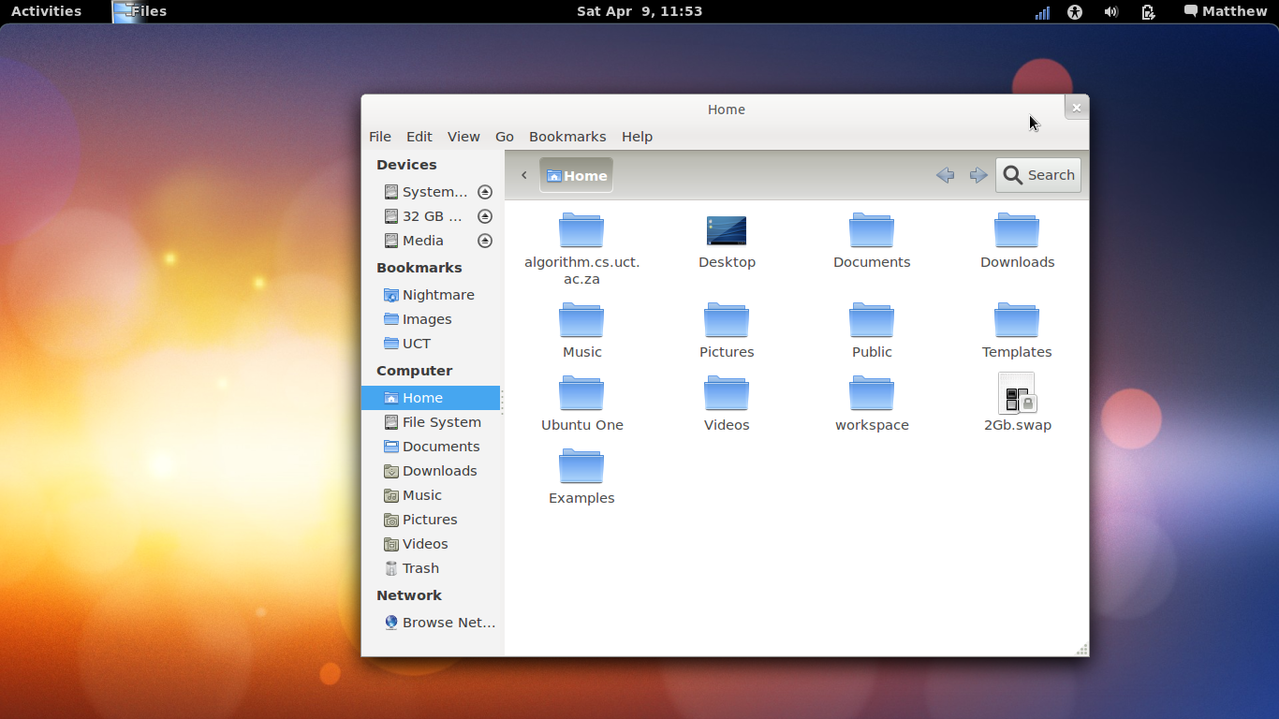Open the Ubuntu One folder

pyautogui.click(x=581, y=394)
